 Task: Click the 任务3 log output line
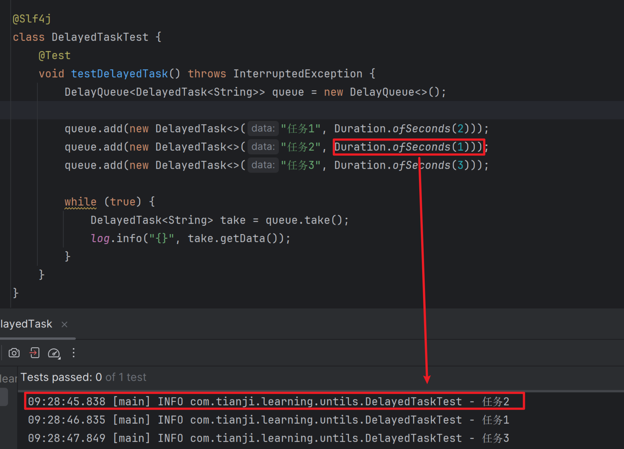click(x=268, y=438)
